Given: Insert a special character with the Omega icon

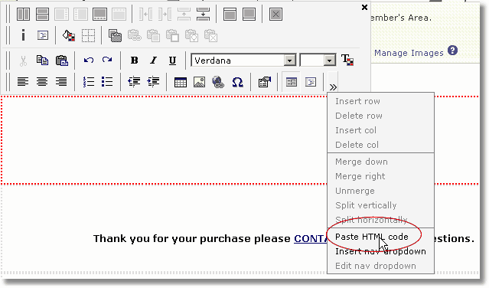Looking at the screenshot, I should coord(238,83).
